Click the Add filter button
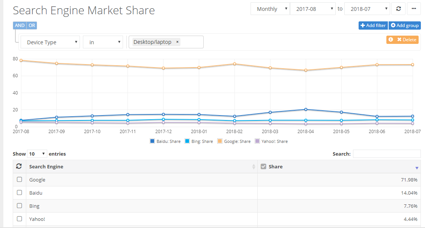 coord(373,25)
